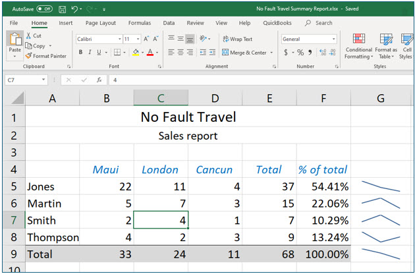Toggle Underline formatting
The width and height of the screenshot is (415, 274).
pos(99,52)
